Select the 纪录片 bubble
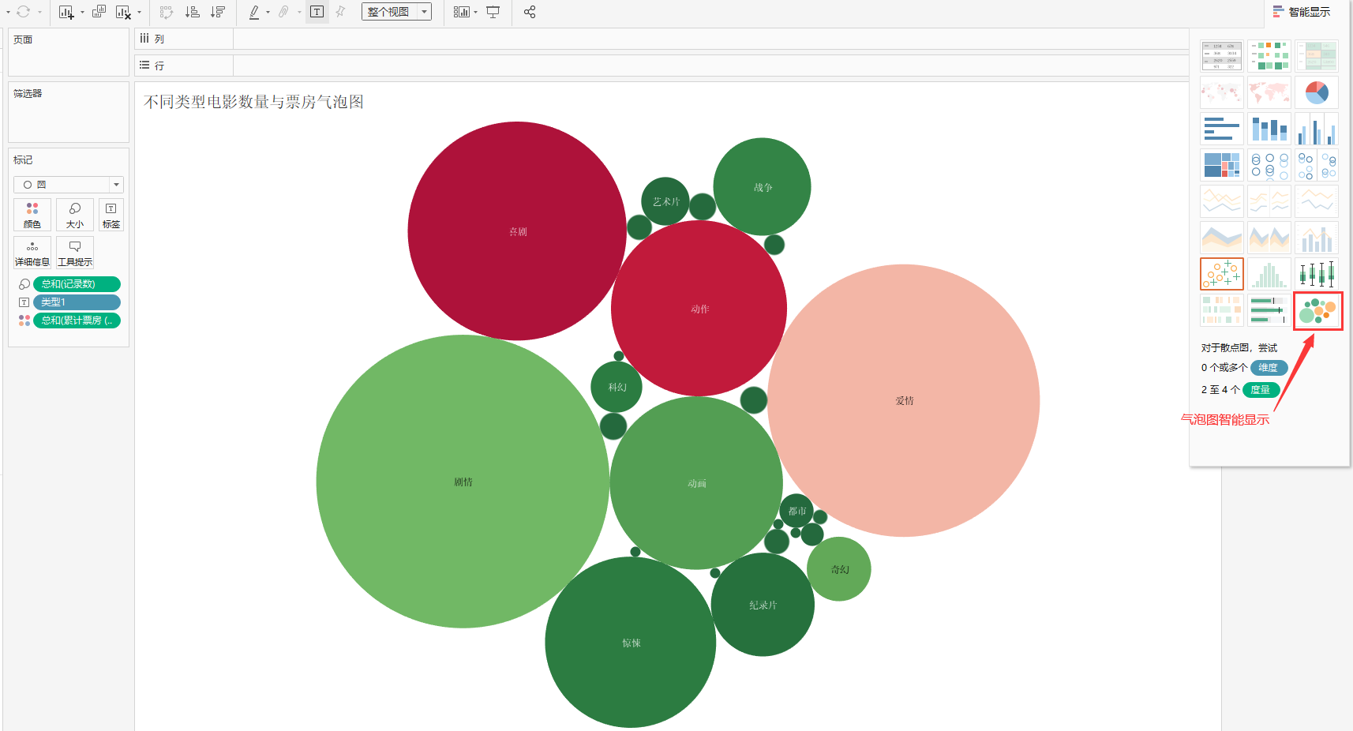 763,605
